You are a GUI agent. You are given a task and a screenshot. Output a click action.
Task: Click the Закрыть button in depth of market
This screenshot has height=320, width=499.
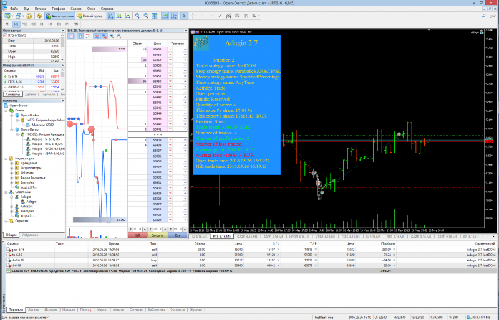pyautogui.click(x=158, y=235)
